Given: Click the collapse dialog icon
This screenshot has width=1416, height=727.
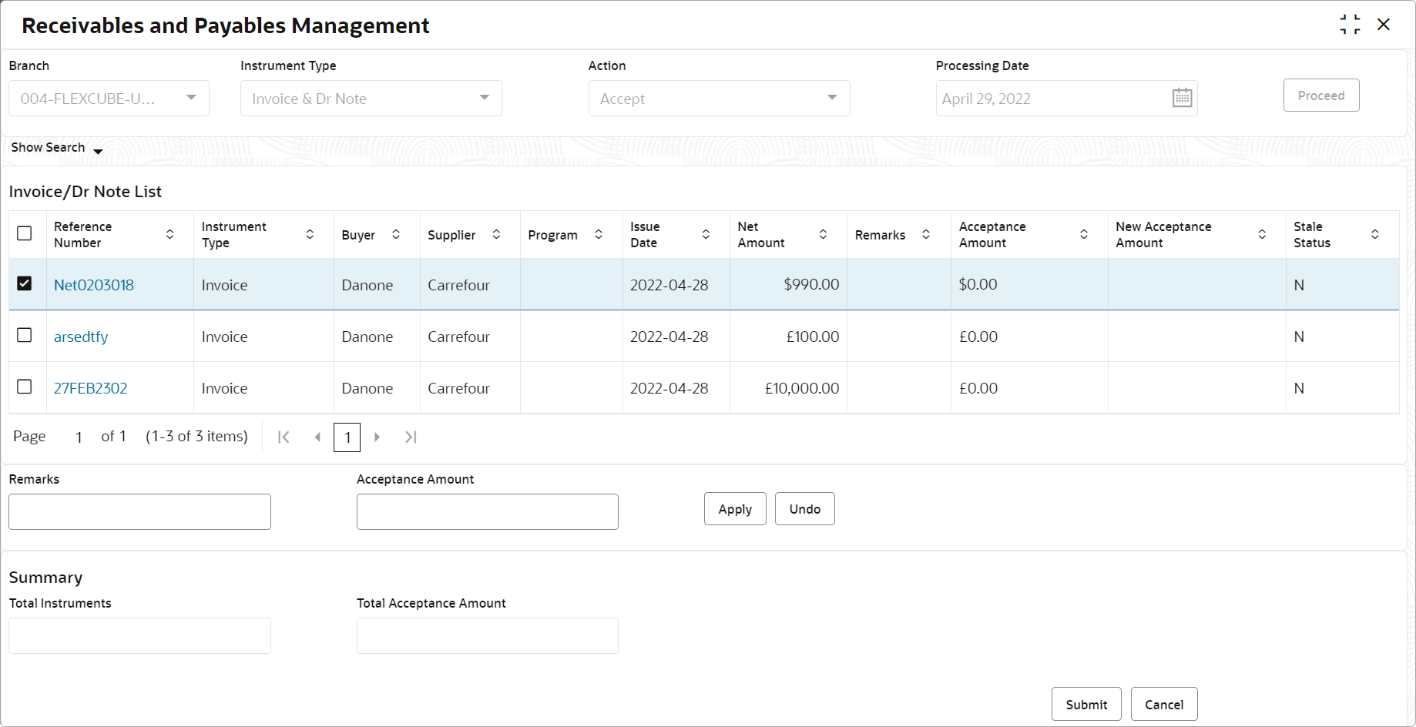Looking at the screenshot, I should coord(1350,25).
